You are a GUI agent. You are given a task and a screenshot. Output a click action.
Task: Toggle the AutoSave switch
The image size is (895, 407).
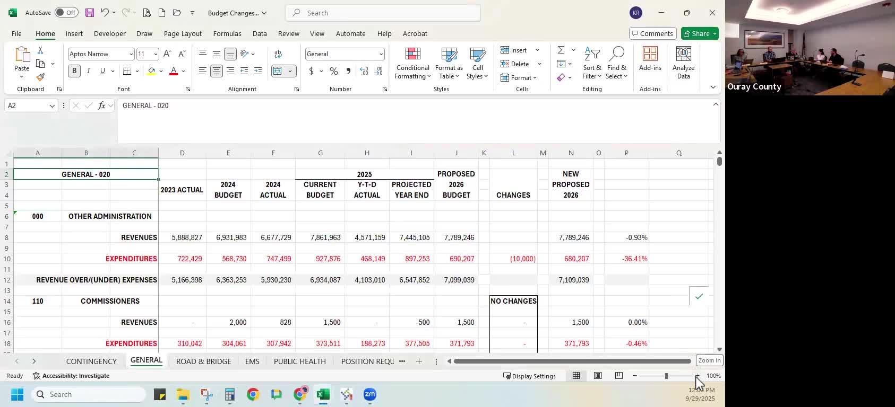click(66, 13)
